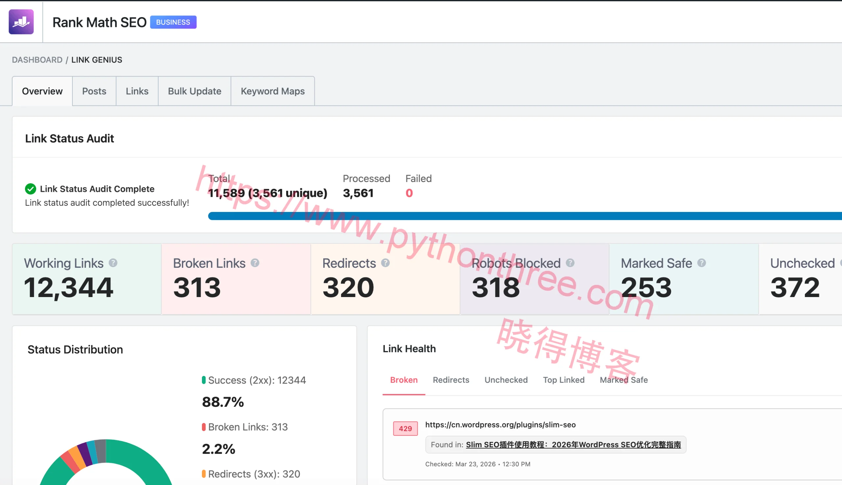Click LINK GENIUS breadcrumb
This screenshot has width=842, height=485.
(x=97, y=60)
